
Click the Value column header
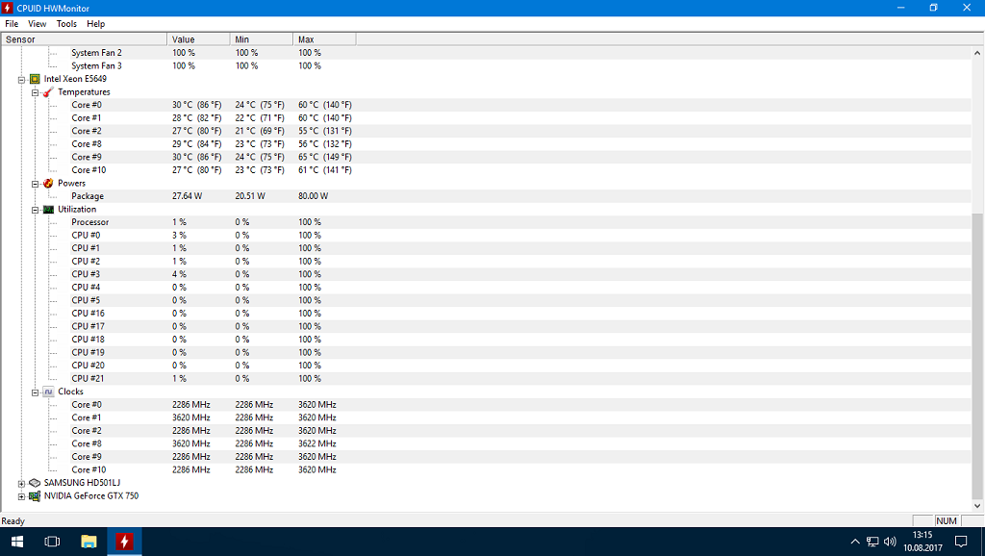point(198,39)
